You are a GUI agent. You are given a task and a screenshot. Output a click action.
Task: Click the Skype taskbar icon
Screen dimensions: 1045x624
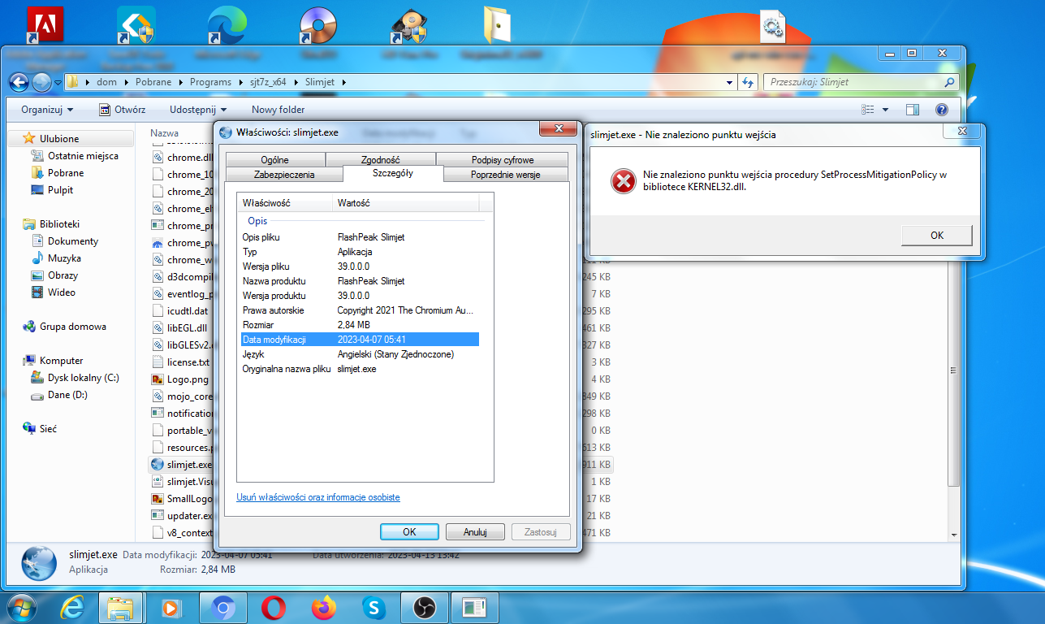(374, 607)
